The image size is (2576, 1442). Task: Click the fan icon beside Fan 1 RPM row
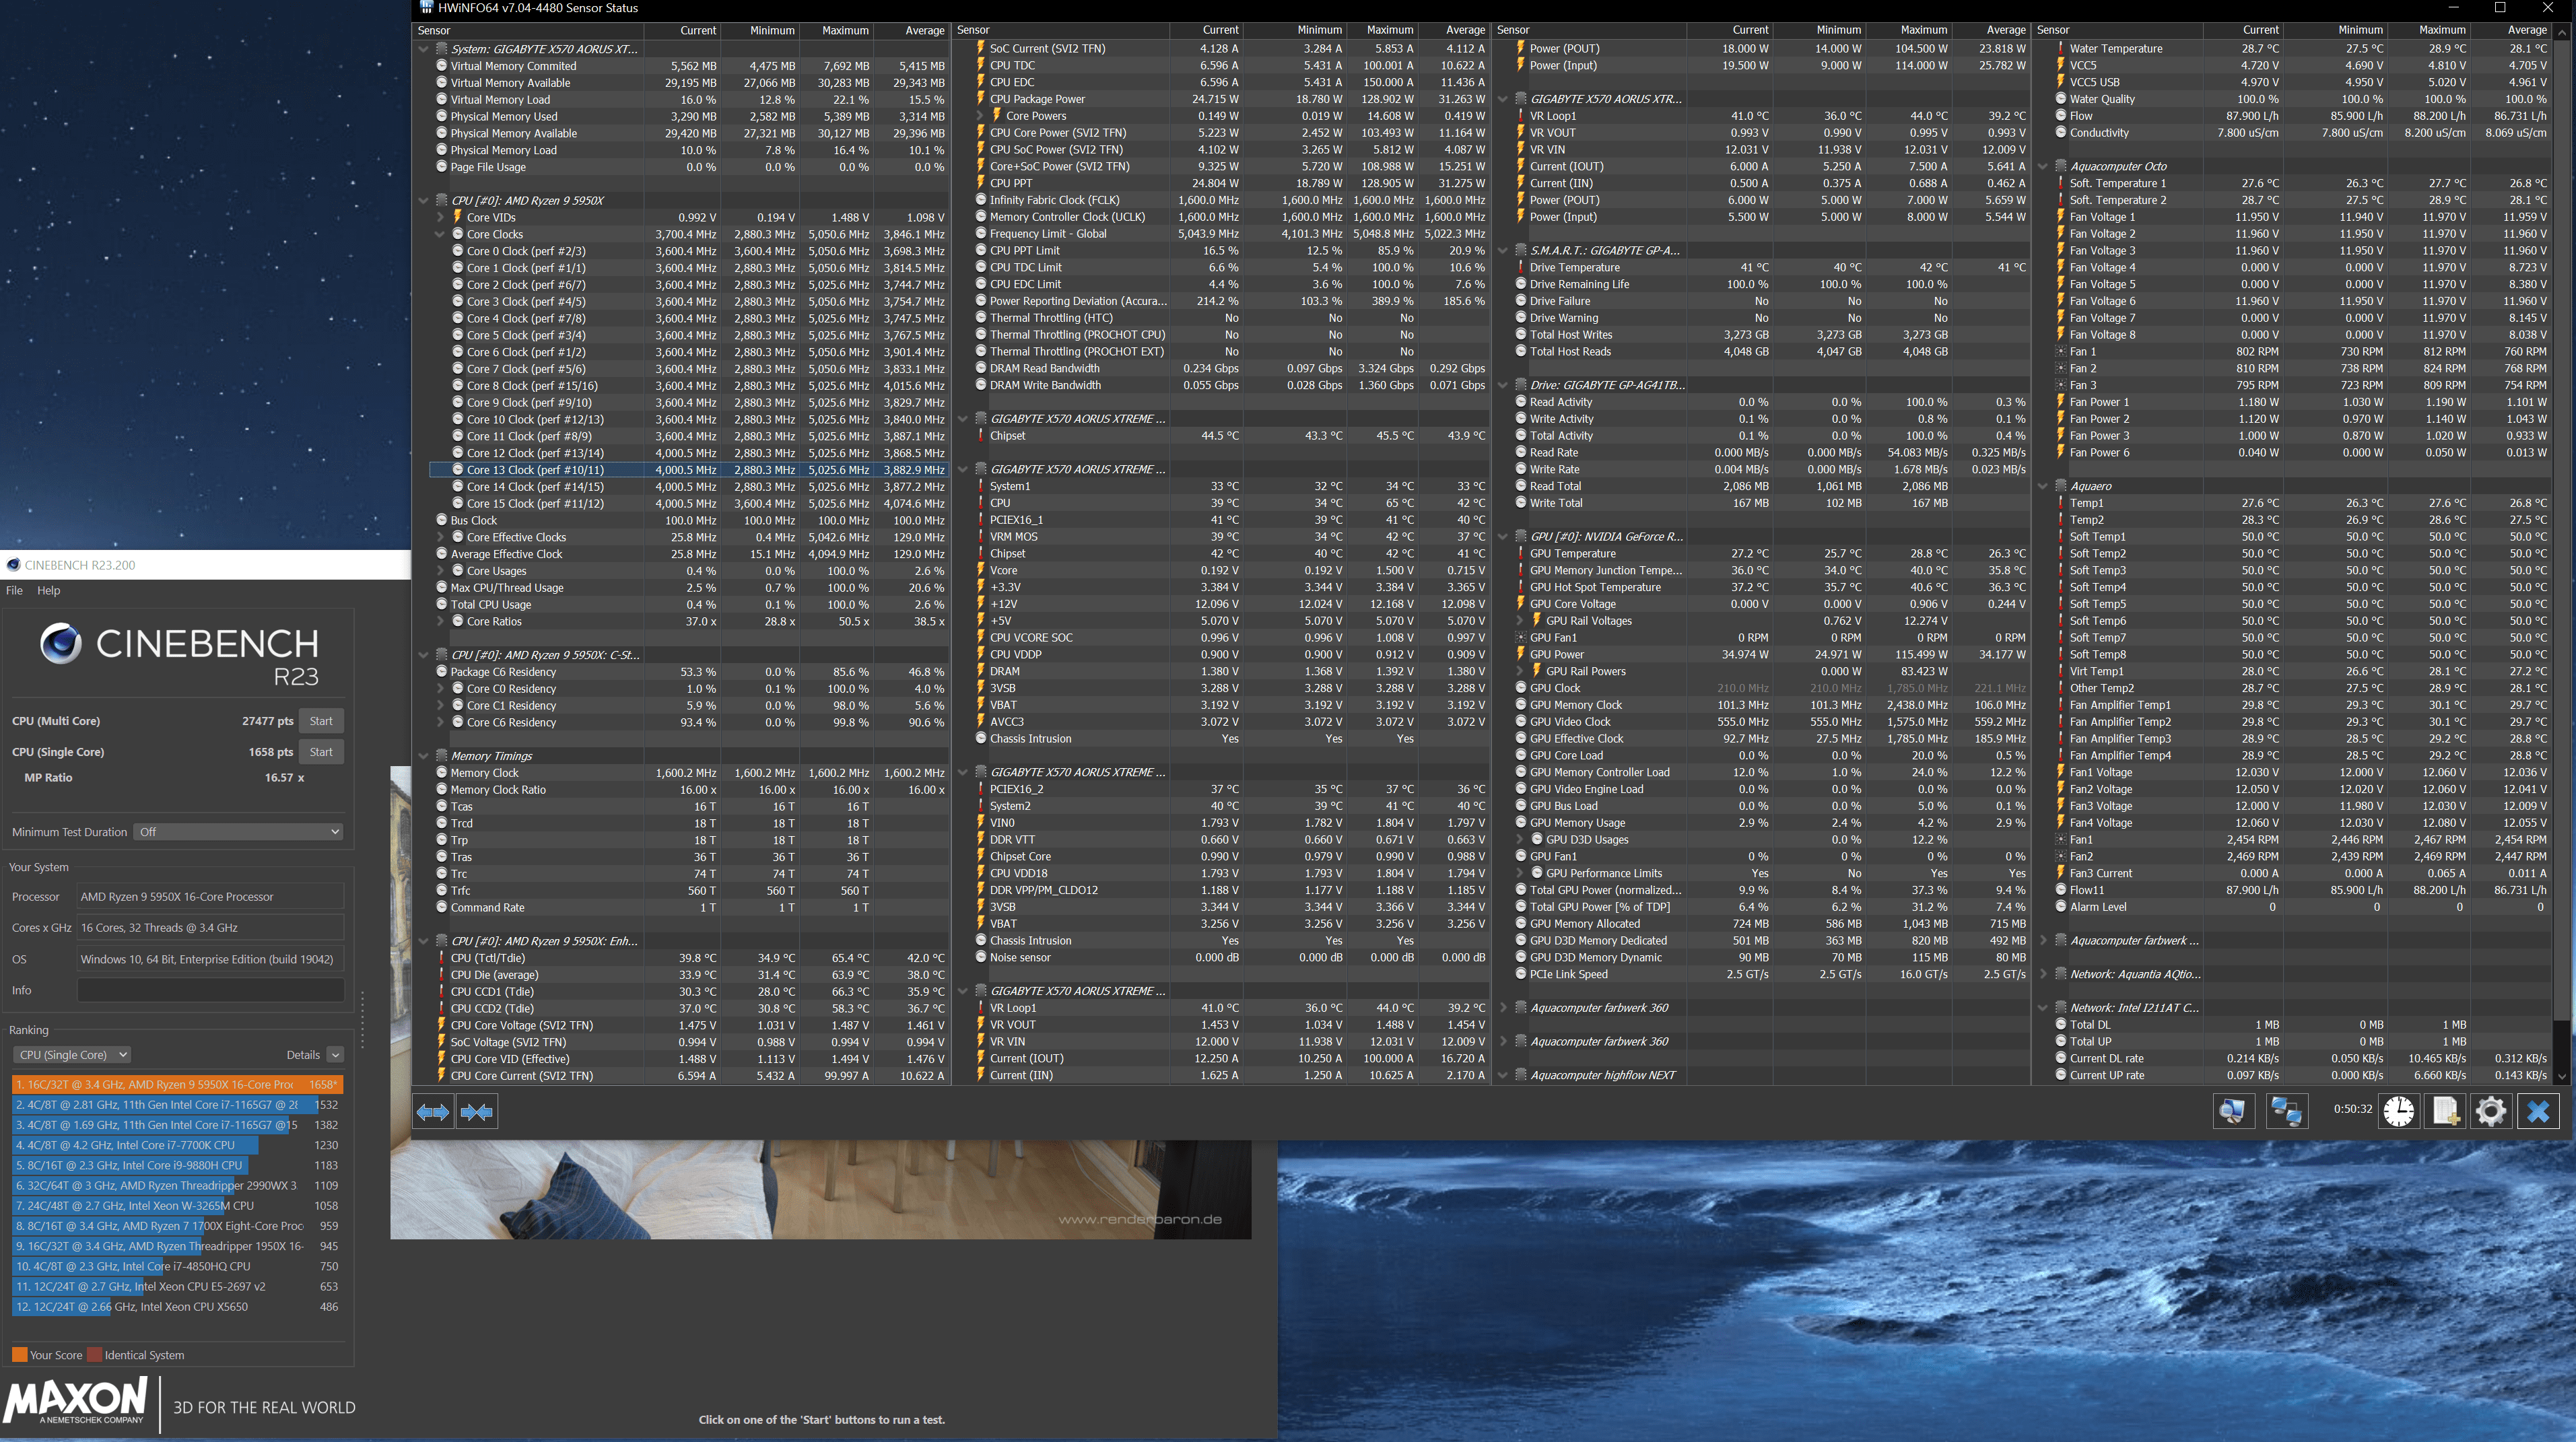click(x=2061, y=352)
